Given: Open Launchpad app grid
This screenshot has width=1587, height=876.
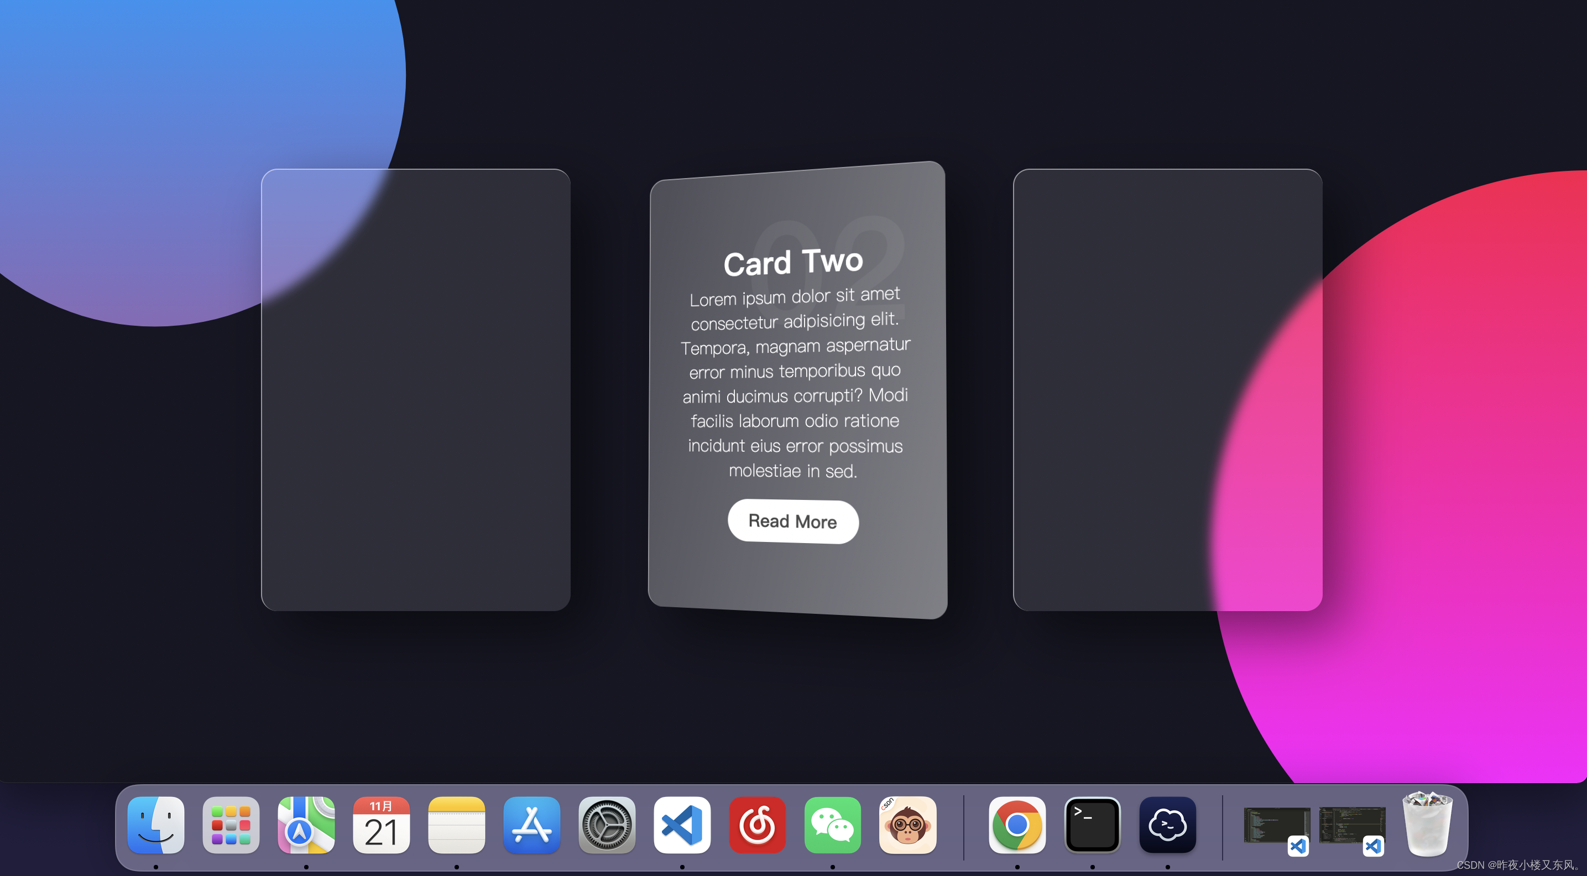Looking at the screenshot, I should (x=231, y=825).
